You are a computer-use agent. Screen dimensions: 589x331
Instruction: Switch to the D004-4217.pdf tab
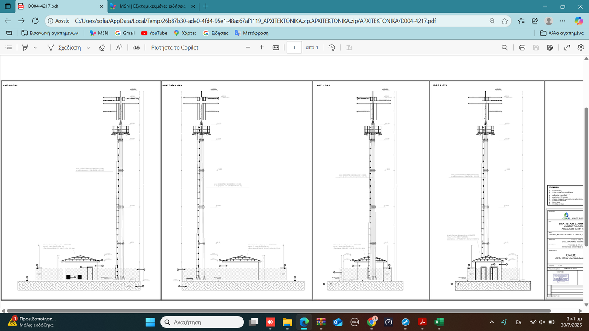coord(60,6)
